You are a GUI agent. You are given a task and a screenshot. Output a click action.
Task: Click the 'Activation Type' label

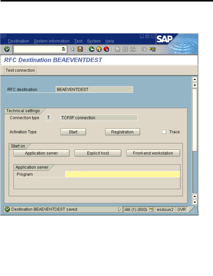[23, 132]
